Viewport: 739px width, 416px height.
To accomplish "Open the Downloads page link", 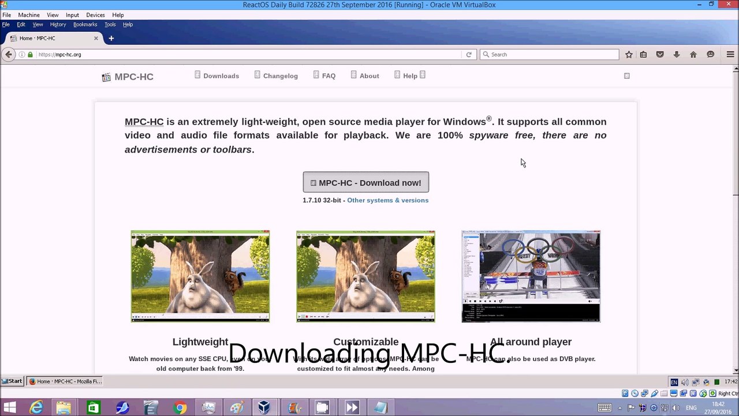I will coord(221,76).
